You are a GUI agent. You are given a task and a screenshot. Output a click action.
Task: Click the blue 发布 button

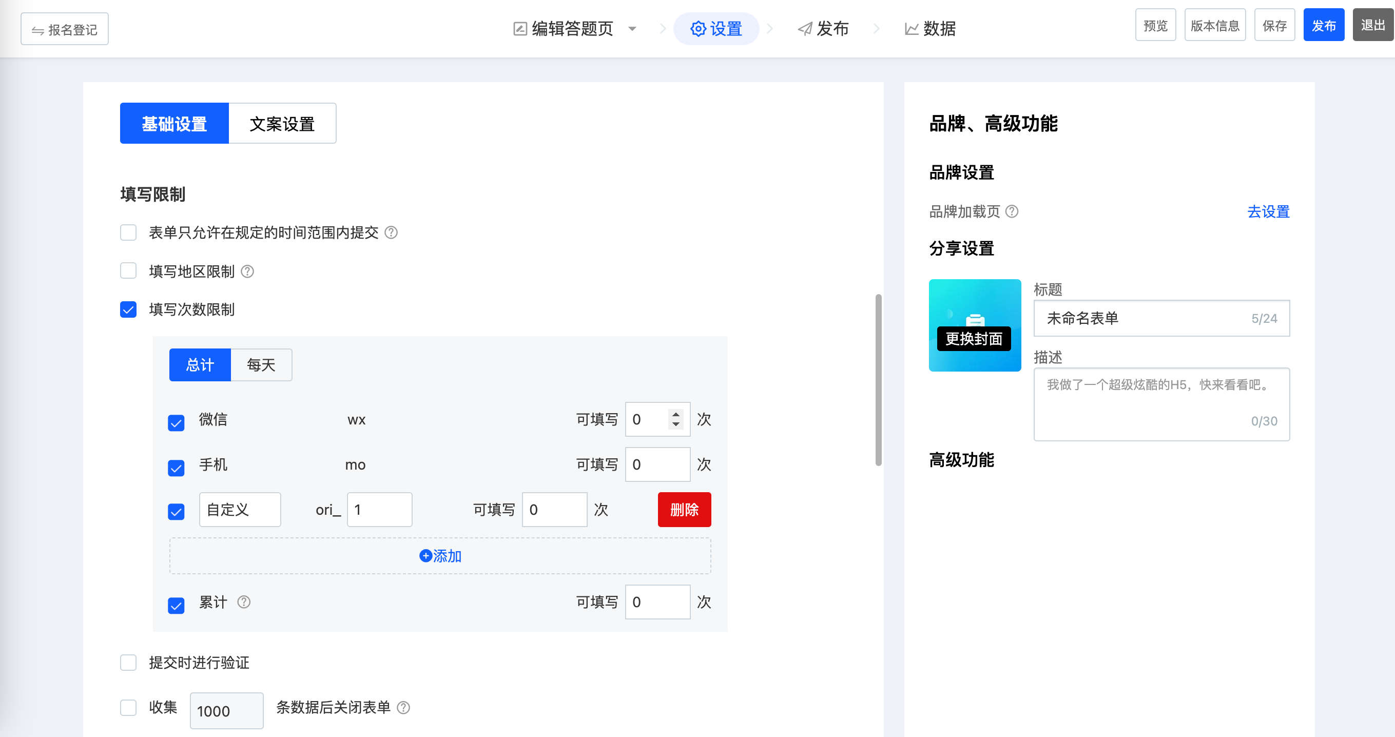(1324, 25)
